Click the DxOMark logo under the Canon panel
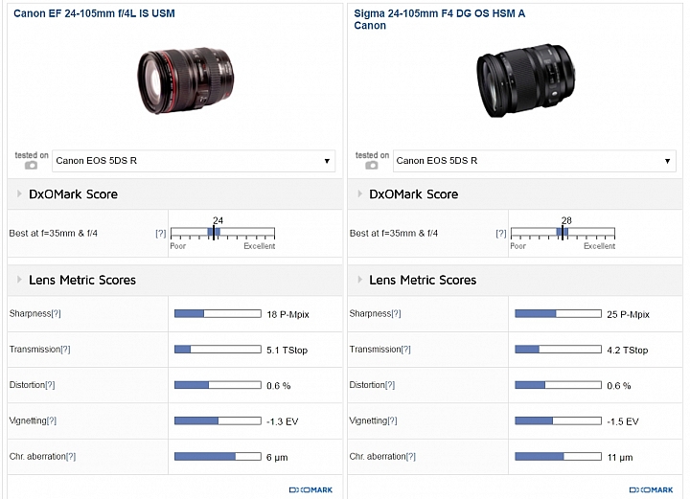Image resolution: width=690 pixels, height=499 pixels. pos(310,489)
